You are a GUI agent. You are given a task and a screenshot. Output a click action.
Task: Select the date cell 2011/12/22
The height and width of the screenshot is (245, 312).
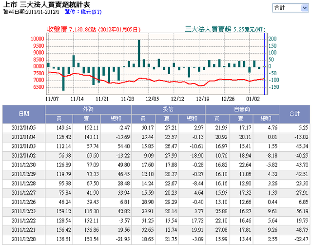(24, 221)
